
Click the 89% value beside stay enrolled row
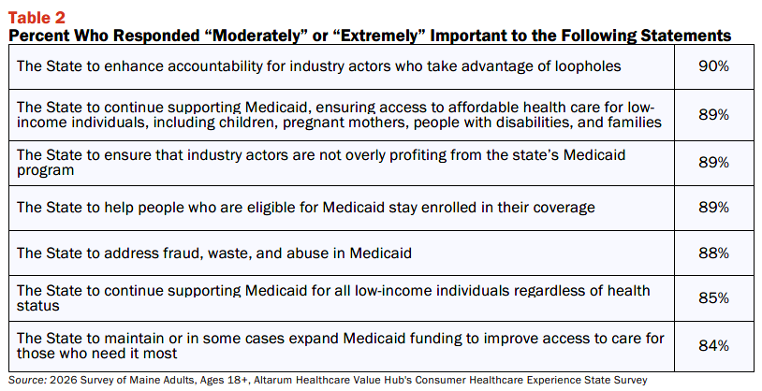coord(714,208)
